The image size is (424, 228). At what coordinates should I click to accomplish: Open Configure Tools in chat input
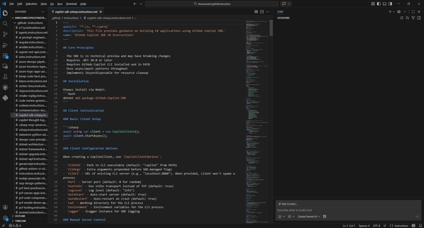tap(324, 217)
